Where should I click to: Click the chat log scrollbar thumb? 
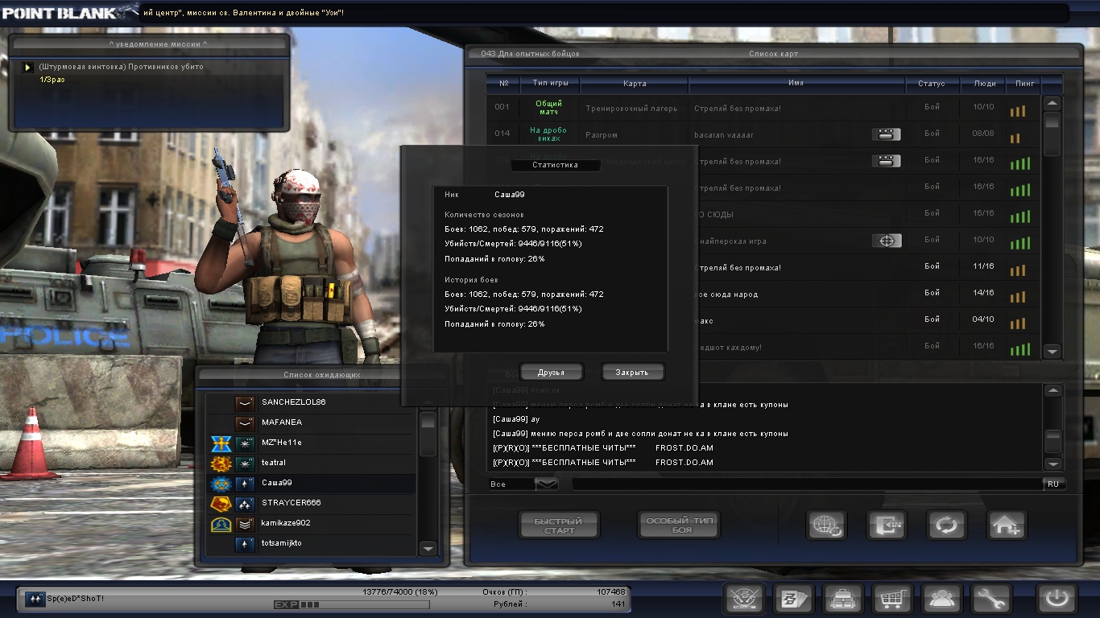point(1052,442)
